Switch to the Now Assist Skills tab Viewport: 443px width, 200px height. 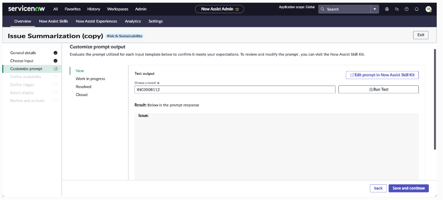tap(53, 21)
